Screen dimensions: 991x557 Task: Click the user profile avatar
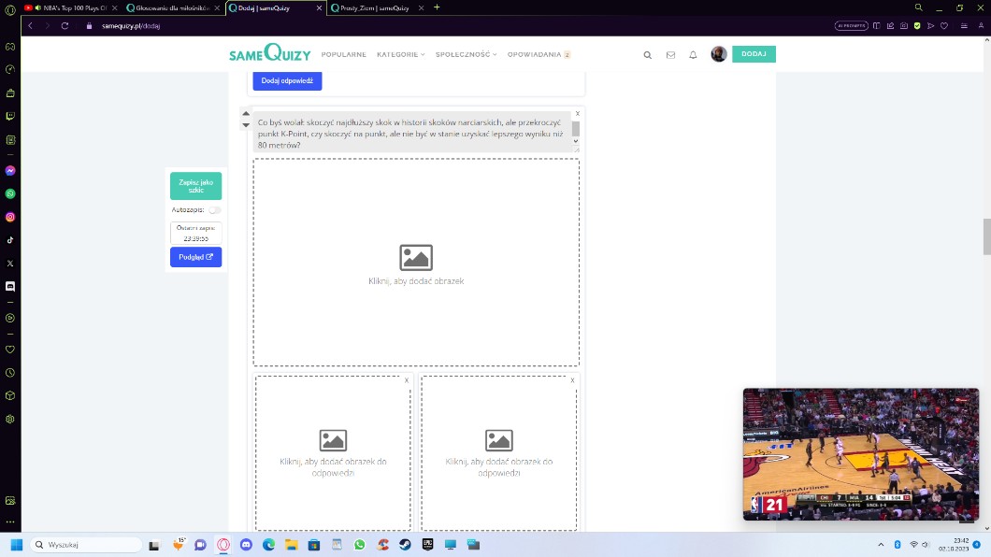(x=718, y=54)
